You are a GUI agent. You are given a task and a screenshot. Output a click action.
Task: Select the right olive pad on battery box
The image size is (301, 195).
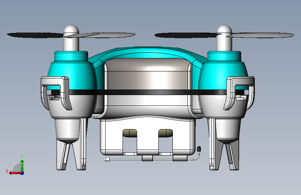tap(166, 133)
